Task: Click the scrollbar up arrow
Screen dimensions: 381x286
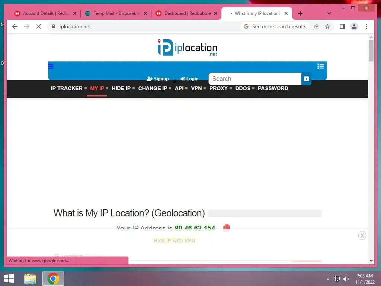Action: click(371, 37)
